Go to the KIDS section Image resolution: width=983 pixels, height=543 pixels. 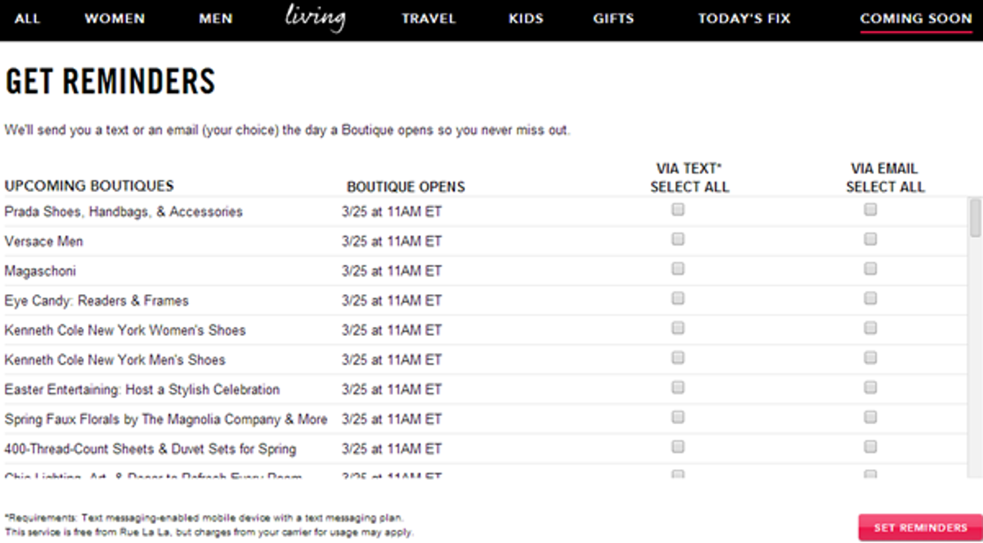coord(526,18)
